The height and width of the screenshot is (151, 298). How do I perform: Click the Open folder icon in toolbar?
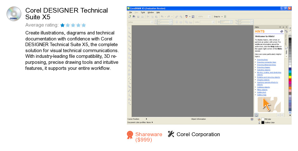coord(134,17)
